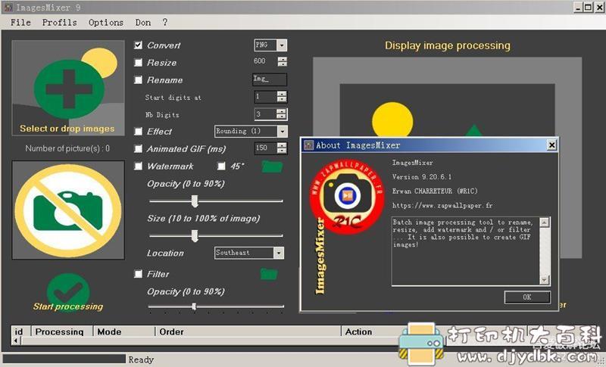This screenshot has width=606, height=367.
Task: Click the About description scroll-down arrow
Action: pos(544,280)
